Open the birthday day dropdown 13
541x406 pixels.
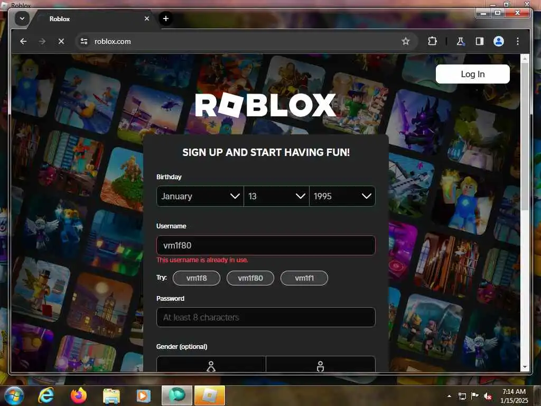(276, 196)
